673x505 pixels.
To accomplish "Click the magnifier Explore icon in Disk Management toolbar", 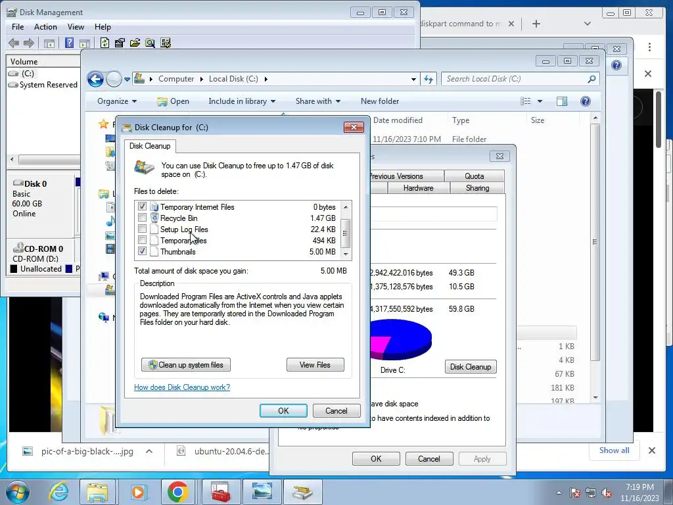I will click(150, 43).
